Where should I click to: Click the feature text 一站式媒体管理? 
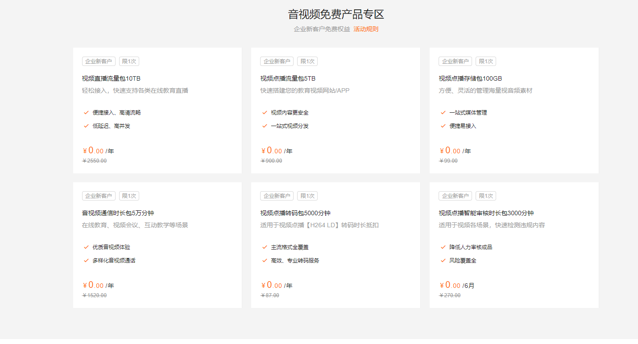click(x=468, y=113)
